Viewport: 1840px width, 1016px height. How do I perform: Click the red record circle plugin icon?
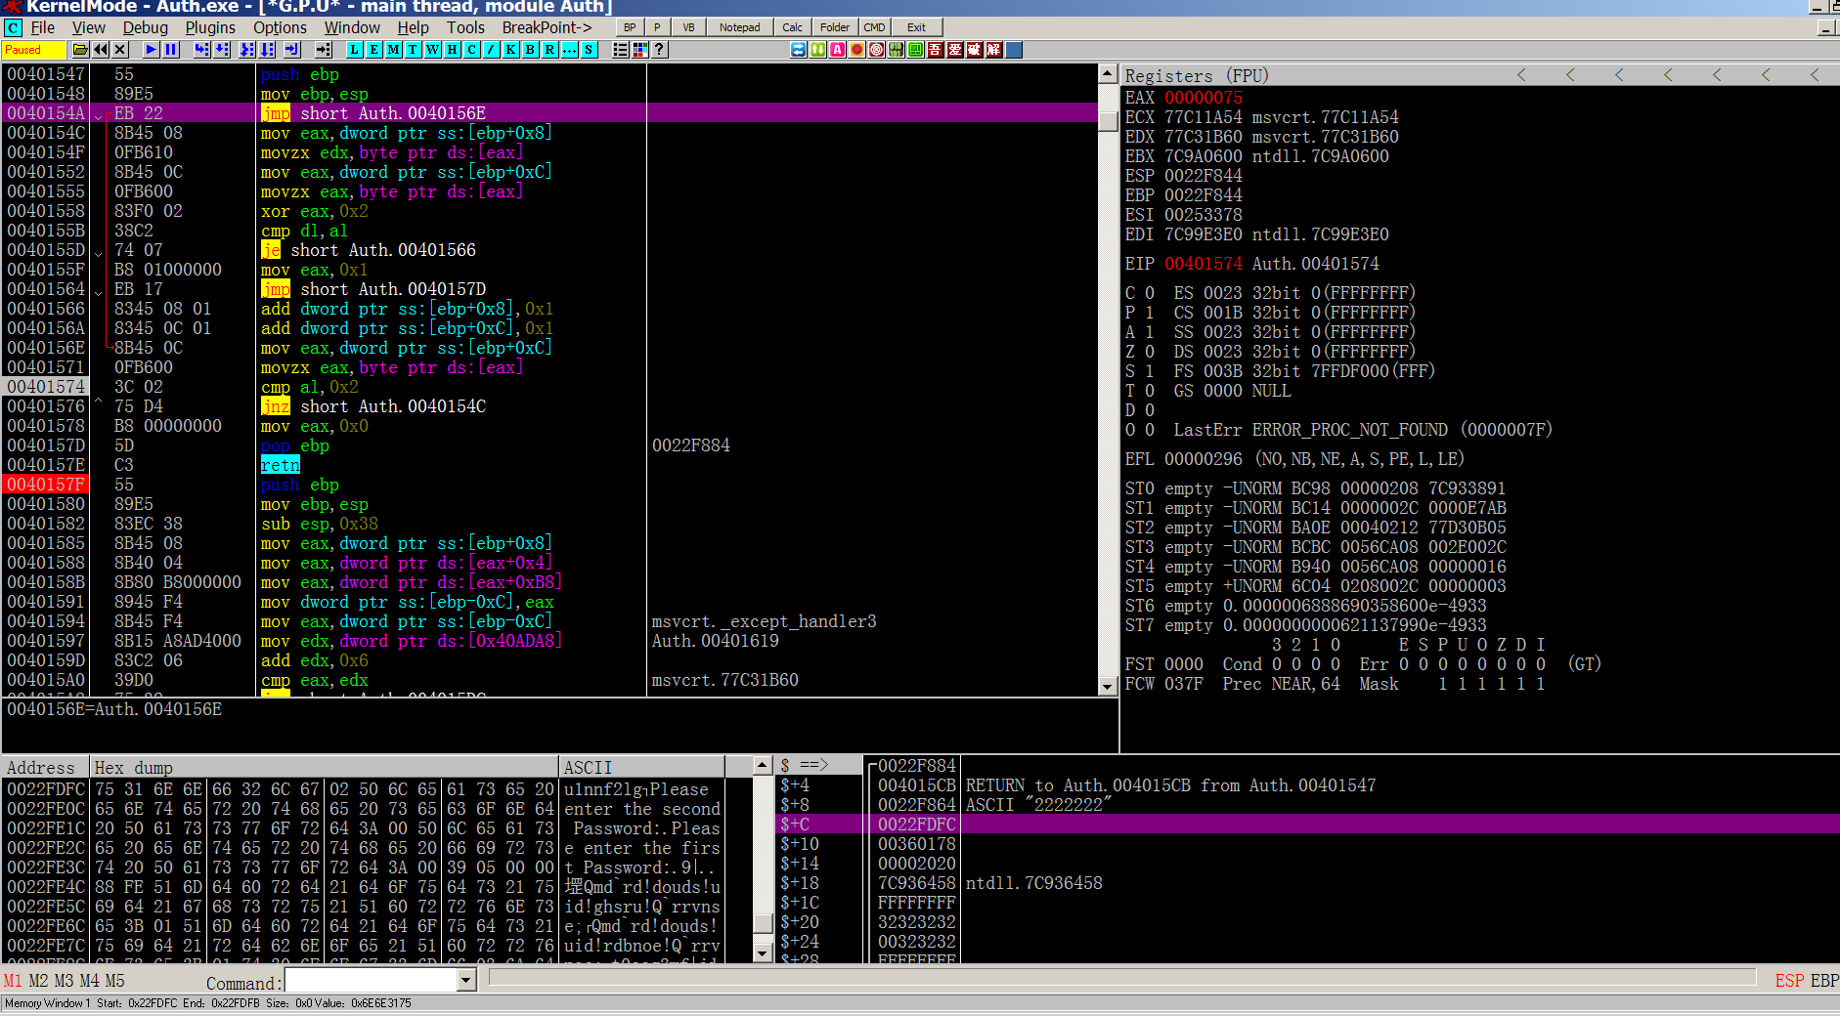(856, 50)
